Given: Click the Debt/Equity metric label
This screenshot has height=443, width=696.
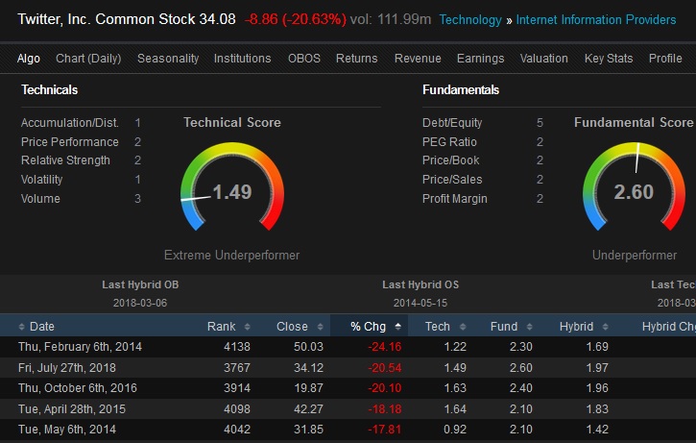Looking at the screenshot, I should [x=452, y=123].
